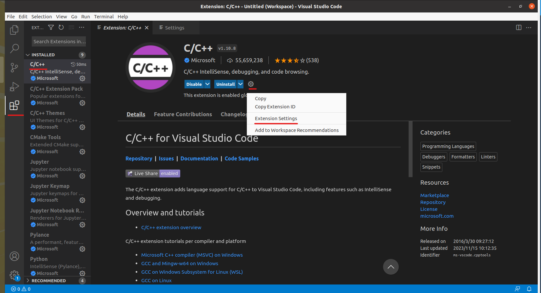The height and width of the screenshot is (293, 541).
Task: Click the readme vertical scrollbar
Action: click(x=411, y=149)
